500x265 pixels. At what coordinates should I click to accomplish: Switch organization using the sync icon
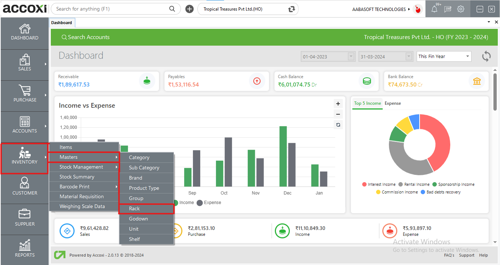(x=291, y=9)
